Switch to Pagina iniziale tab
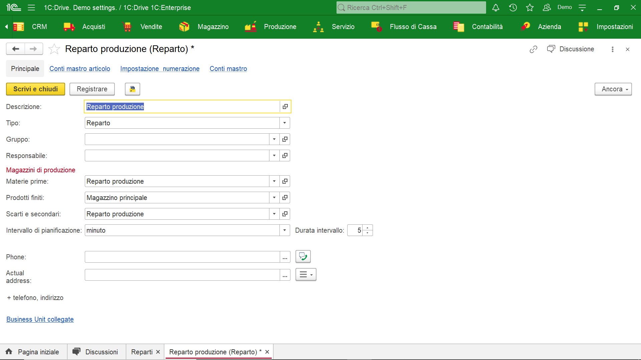 (33, 352)
